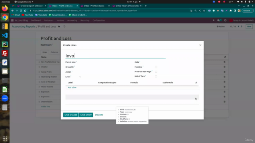Bookmark this page with star icon
This screenshot has height=143, width=255.
[x=204, y=11]
